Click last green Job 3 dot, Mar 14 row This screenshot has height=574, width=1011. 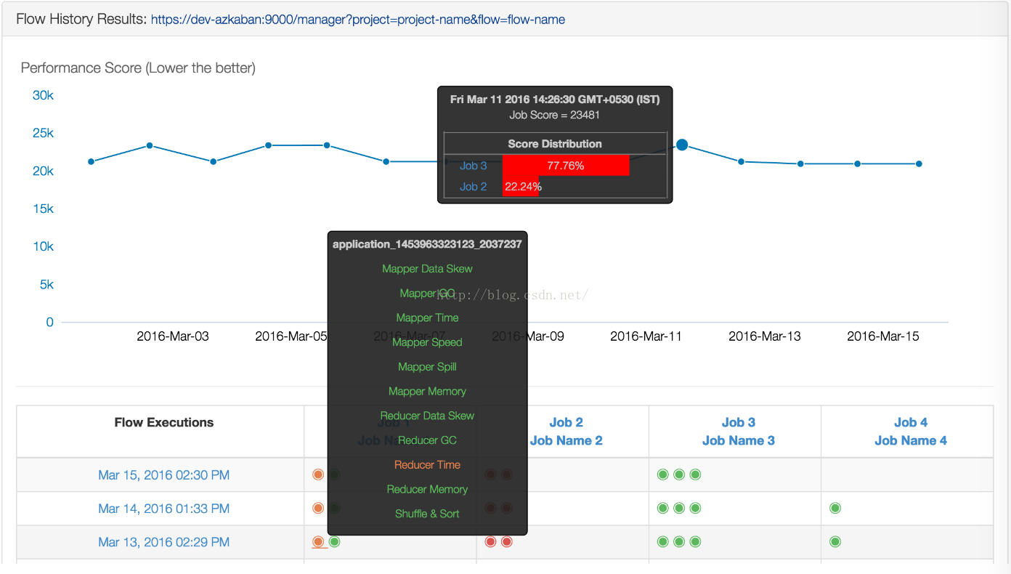click(x=695, y=508)
